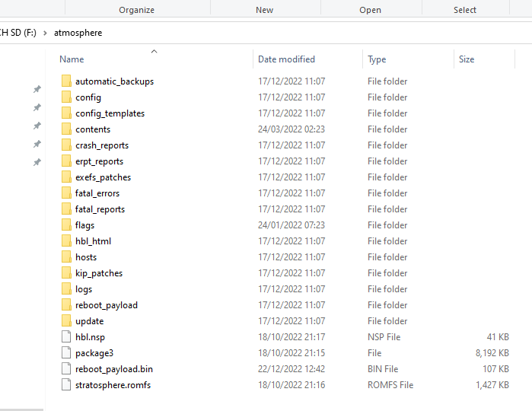This screenshot has height=411, width=532.
Task: Click the ROMFS File type cell
Action: click(390, 384)
